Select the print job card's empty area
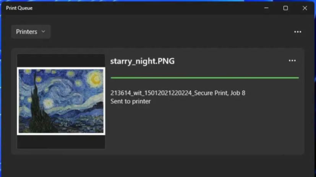 pos(204,129)
